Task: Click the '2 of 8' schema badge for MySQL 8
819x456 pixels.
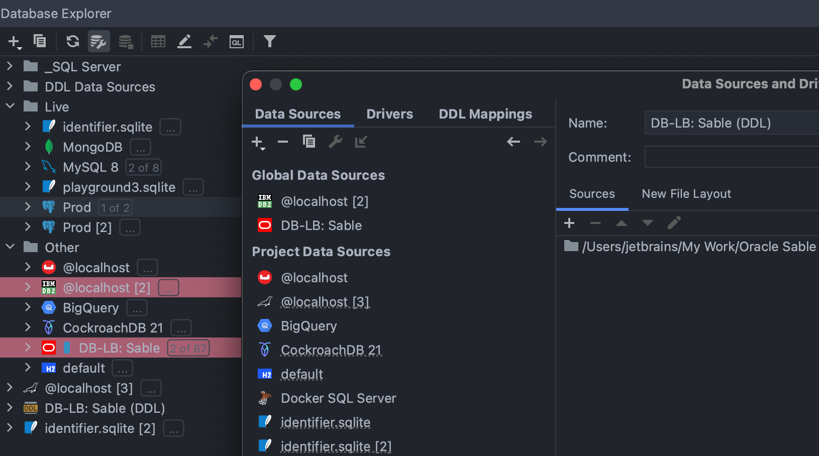Action: 144,167
